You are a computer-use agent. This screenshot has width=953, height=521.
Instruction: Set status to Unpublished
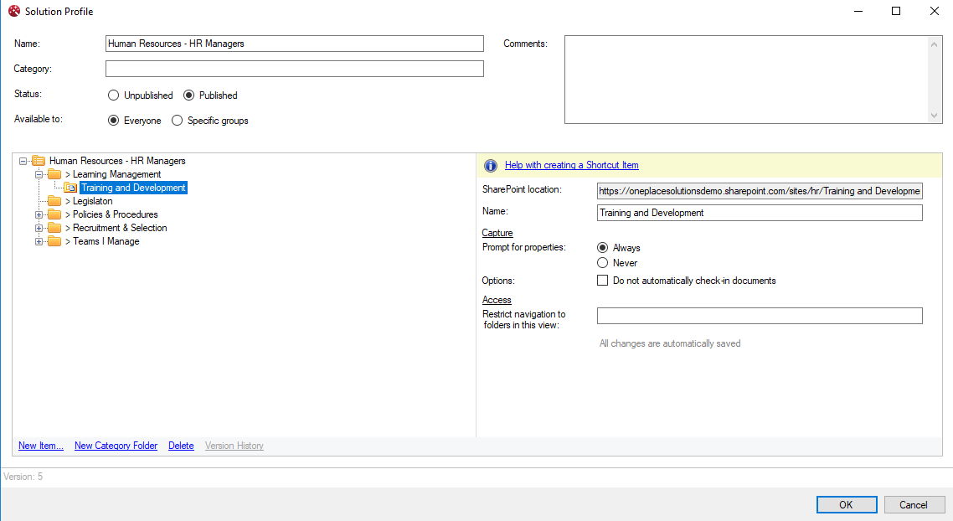coord(114,95)
